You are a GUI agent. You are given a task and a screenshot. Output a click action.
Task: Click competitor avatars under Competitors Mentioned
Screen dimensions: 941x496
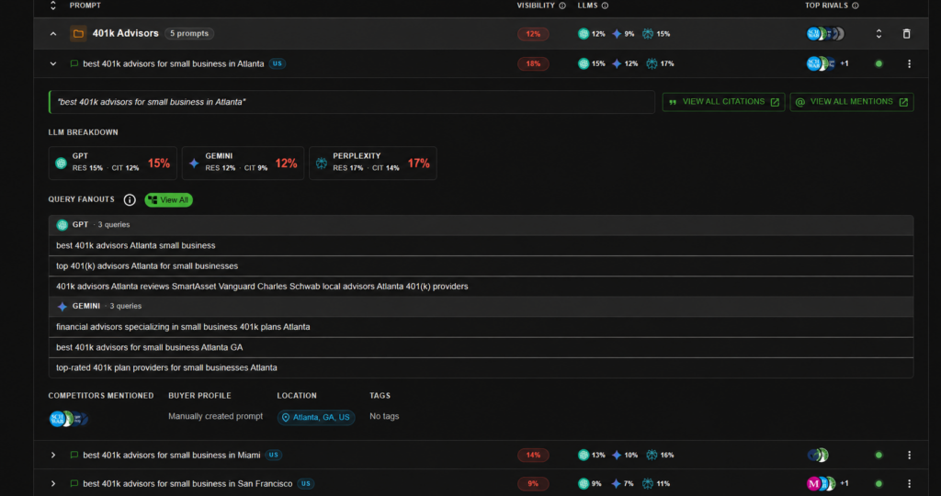(68, 419)
